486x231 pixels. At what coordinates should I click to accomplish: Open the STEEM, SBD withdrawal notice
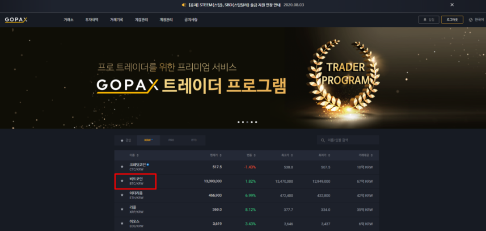(235, 5)
